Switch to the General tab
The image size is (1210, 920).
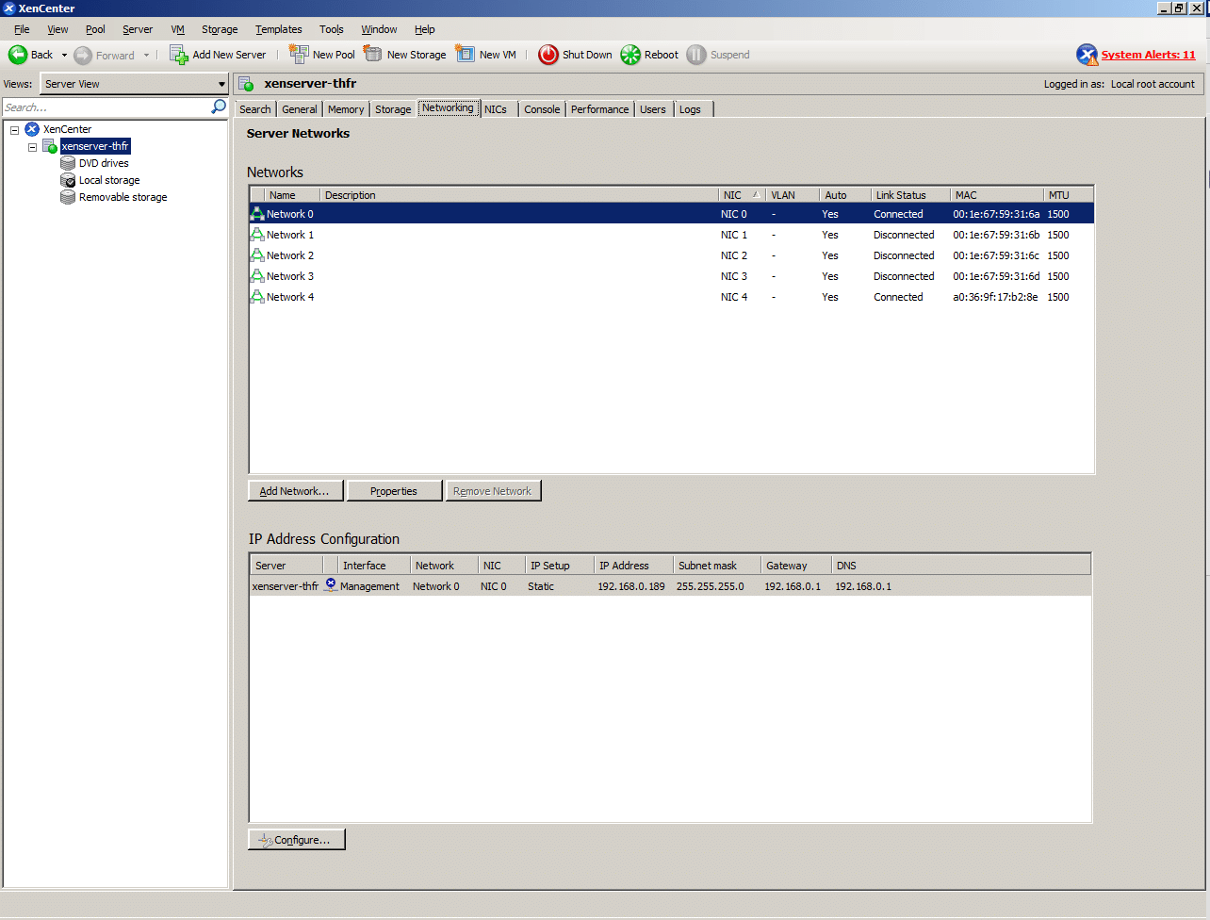coord(300,109)
